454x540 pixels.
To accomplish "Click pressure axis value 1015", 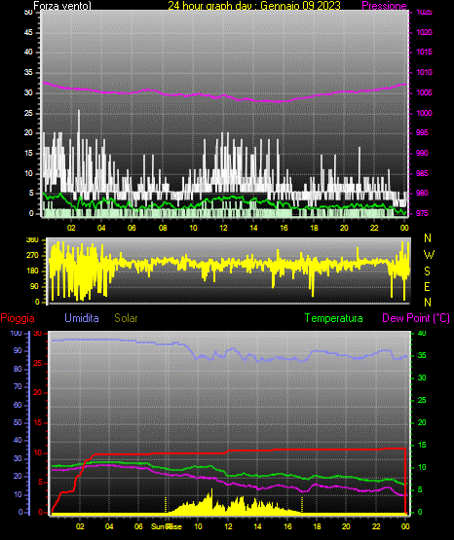I will 424,52.
